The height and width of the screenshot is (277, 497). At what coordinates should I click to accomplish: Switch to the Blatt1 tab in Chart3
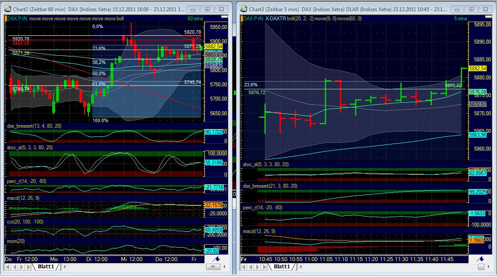point(281,267)
